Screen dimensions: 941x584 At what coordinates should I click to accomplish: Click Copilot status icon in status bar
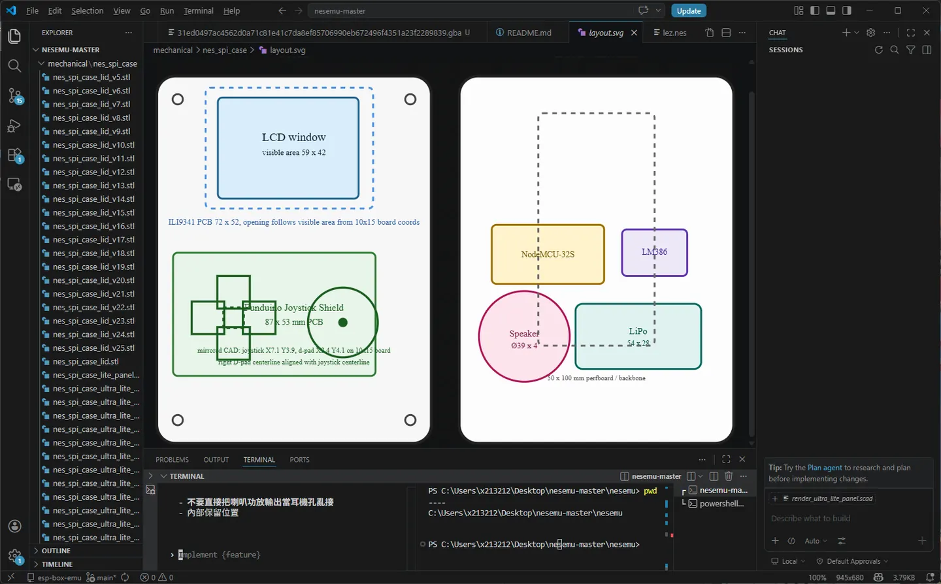click(878, 577)
